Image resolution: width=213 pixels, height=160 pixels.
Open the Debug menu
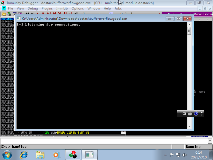point(33,8)
